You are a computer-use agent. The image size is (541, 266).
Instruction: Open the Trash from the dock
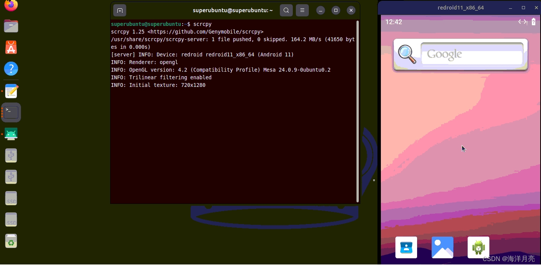(x=11, y=240)
